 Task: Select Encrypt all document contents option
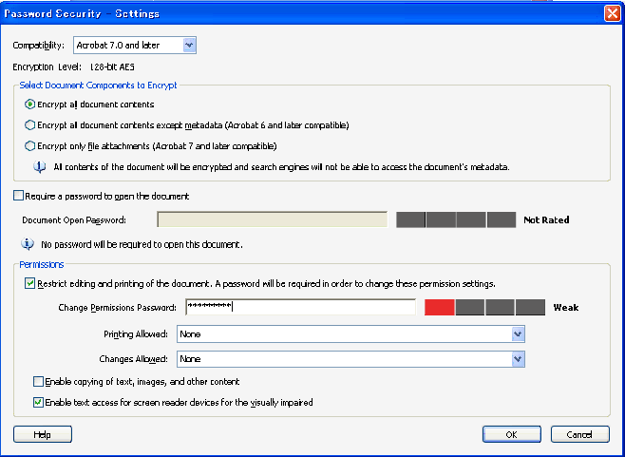30,105
